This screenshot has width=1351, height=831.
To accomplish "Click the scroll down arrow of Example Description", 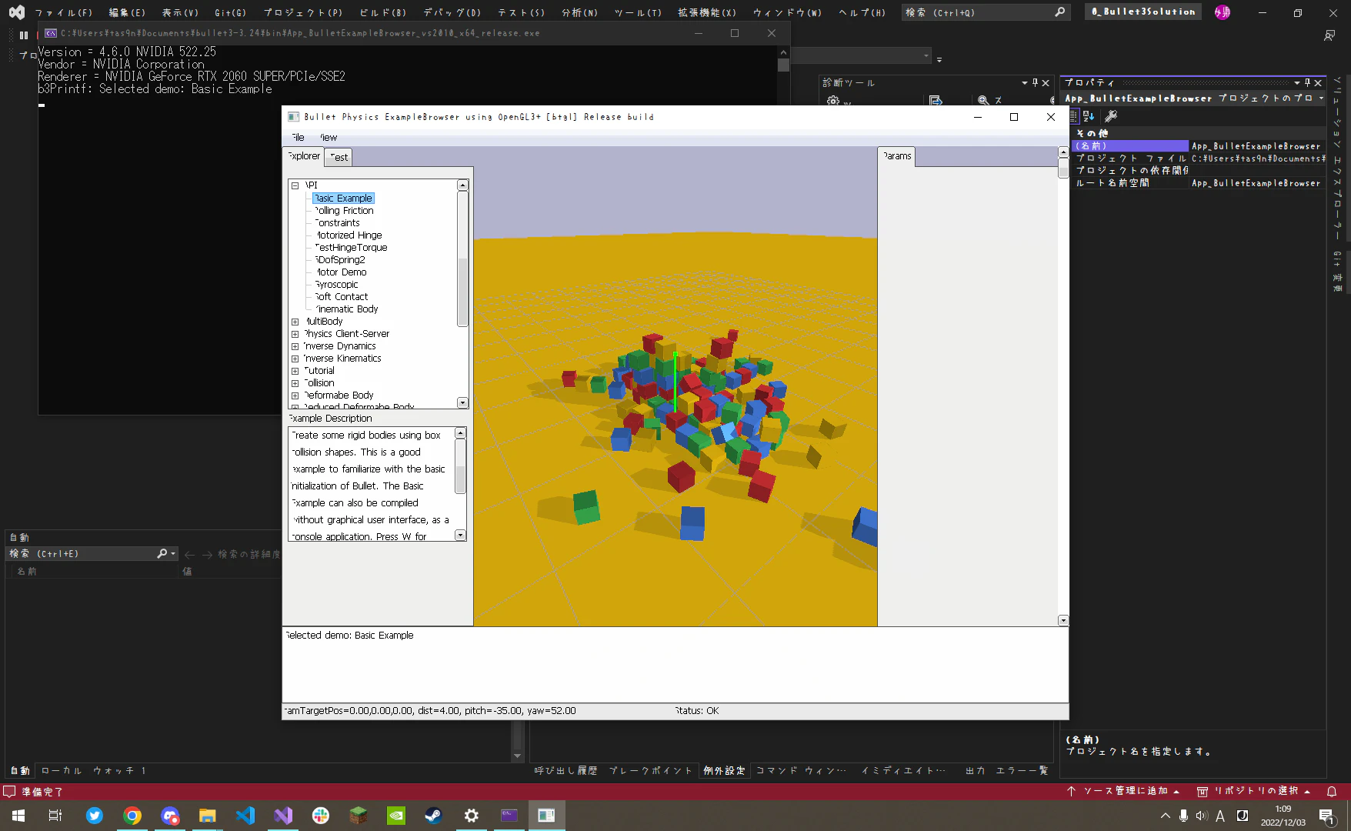I will click(460, 535).
